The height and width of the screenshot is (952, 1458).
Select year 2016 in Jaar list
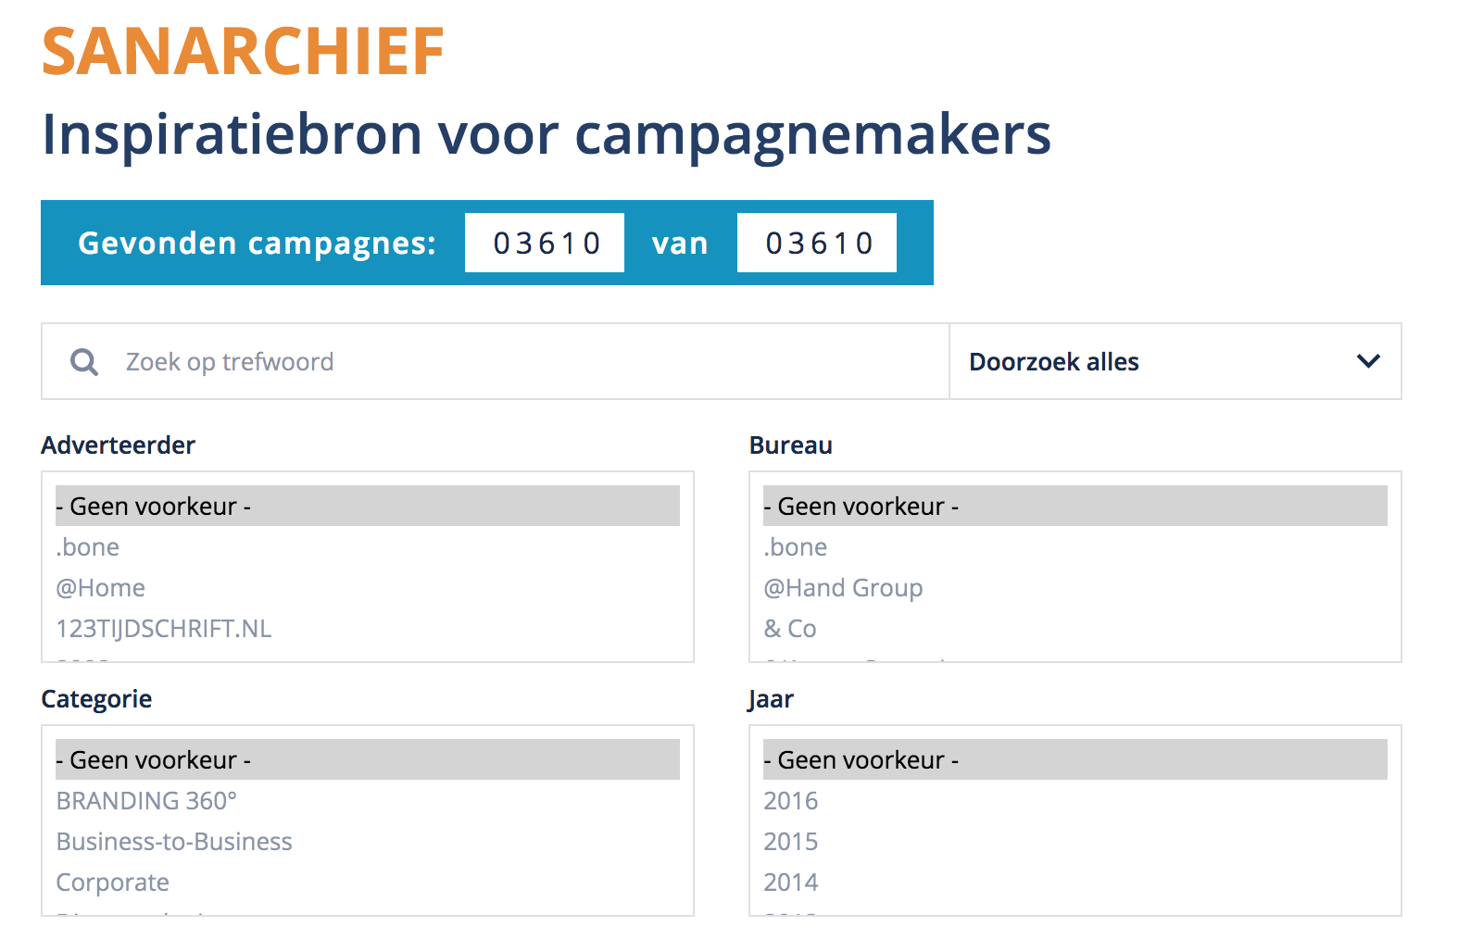791,801
